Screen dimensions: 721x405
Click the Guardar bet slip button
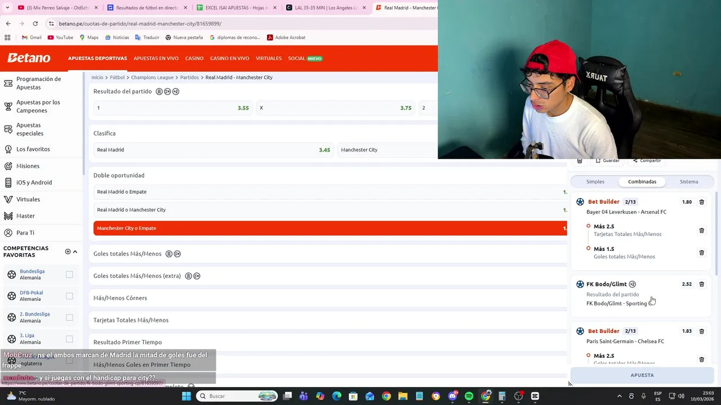pos(607,161)
